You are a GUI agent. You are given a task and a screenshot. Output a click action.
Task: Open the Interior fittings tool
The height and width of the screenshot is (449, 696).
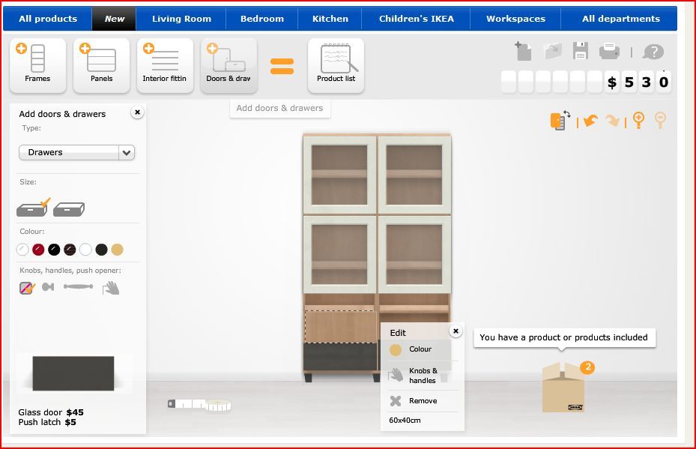[x=165, y=65]
